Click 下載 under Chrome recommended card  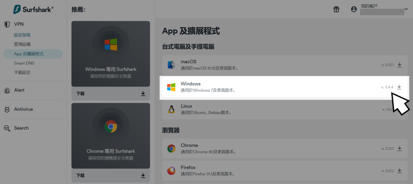[80, 175]
